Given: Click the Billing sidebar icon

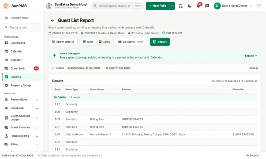Looking at the screenshot, I should 6,145.
